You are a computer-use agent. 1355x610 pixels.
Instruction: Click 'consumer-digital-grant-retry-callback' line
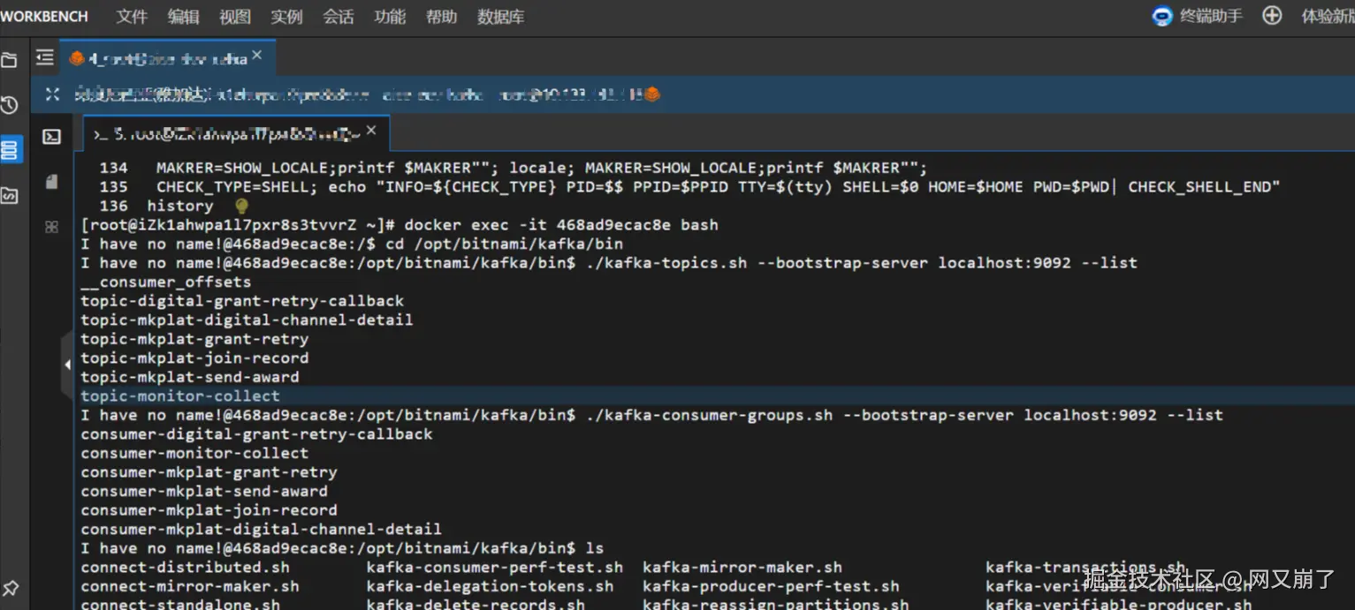click(256, 434)
